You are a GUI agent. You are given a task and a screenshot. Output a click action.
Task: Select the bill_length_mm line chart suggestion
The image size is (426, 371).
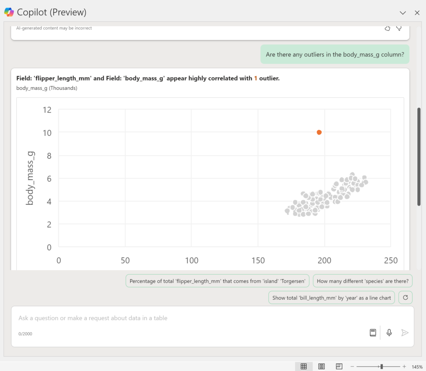pyautogui.click(x=332, y=297)
